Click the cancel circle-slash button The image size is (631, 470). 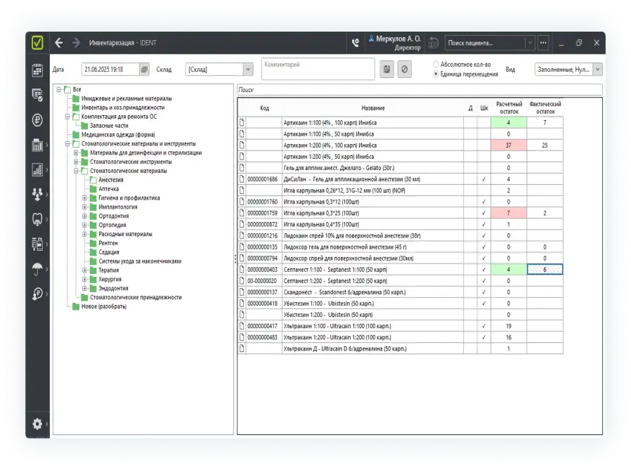[404, 69]
